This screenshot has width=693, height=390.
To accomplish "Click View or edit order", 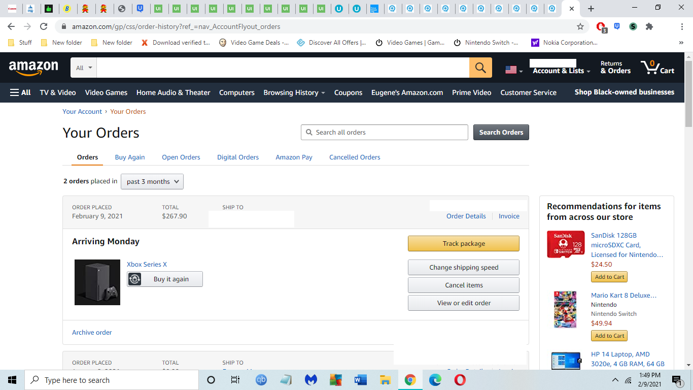I will pos(464,303).
